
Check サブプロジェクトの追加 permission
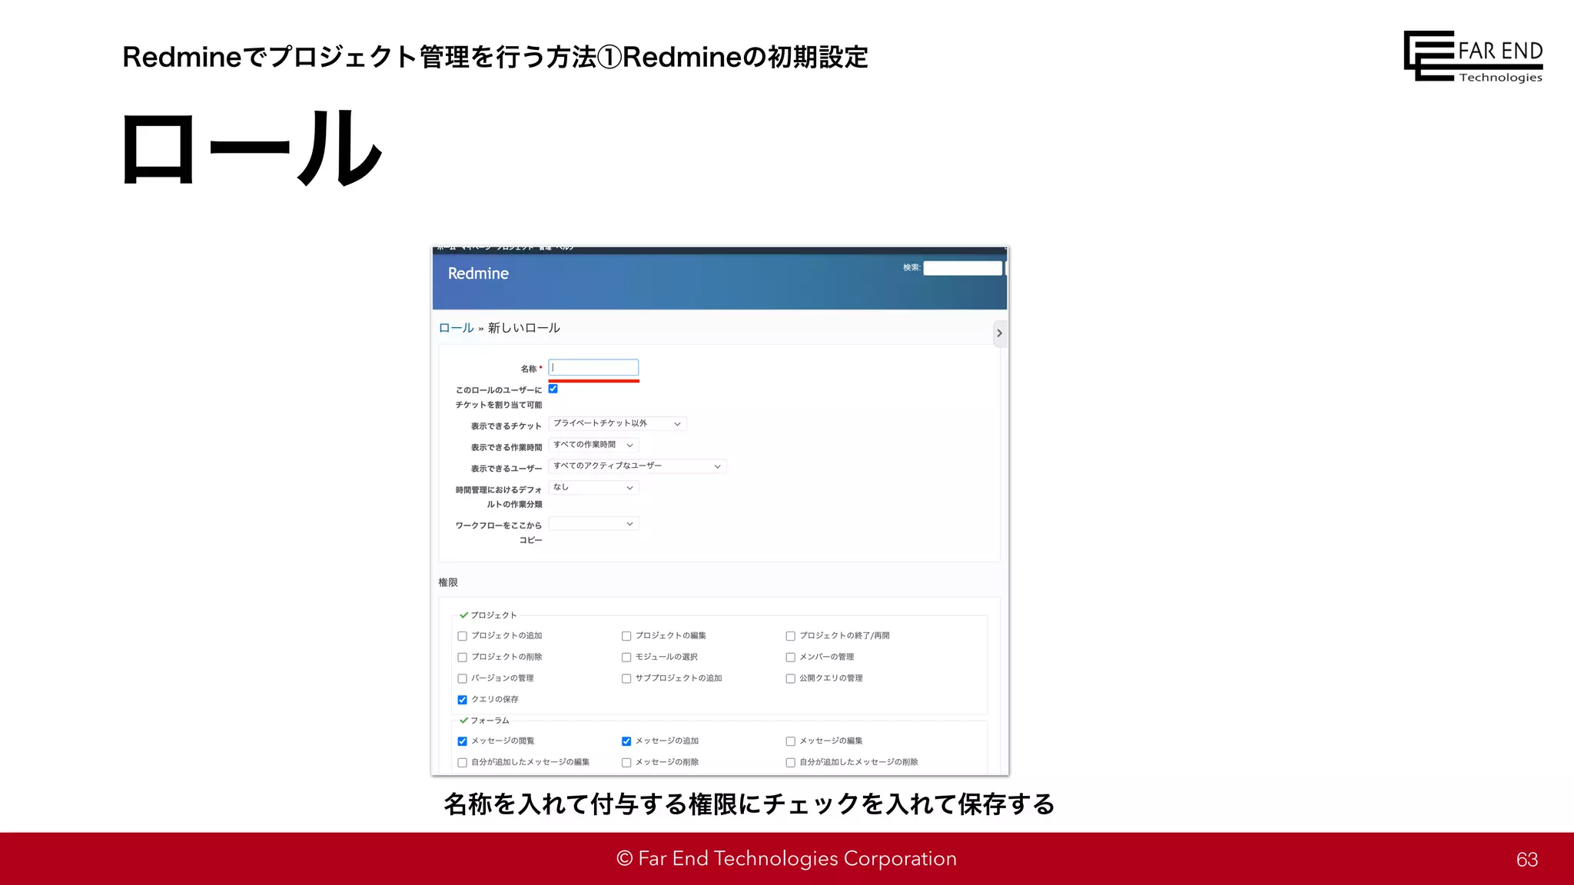(626, 679)
